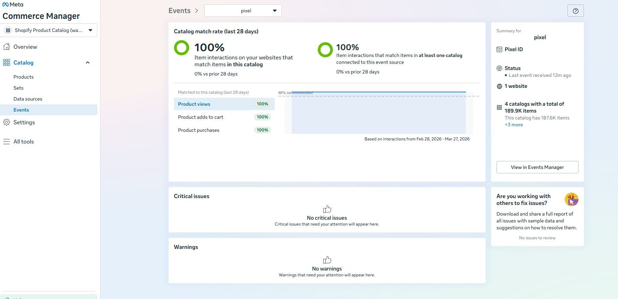Viewport: 618px width, 299px height.
Task: Select Product purchases match rate row
Action: click(224, 130)
